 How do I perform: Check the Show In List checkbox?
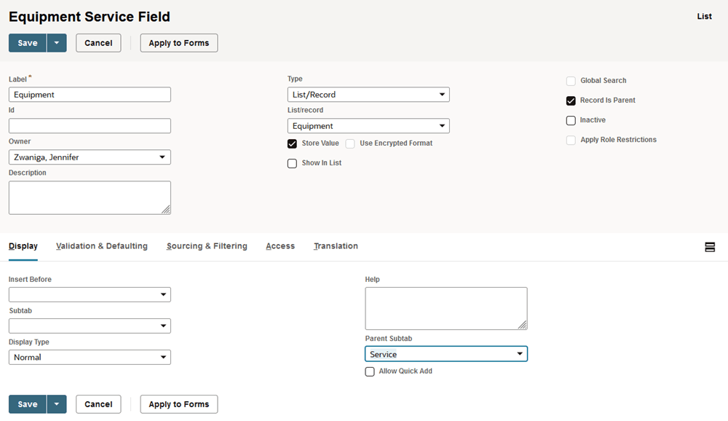coord(292,163)
